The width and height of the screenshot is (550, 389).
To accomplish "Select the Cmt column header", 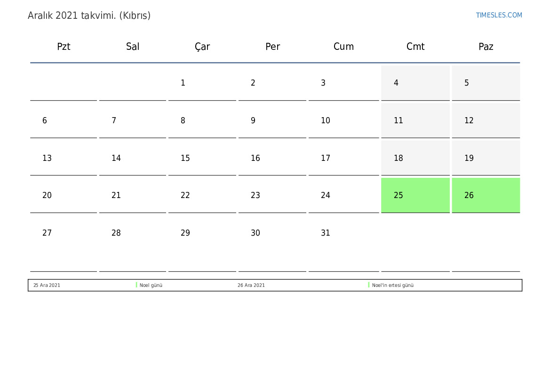I will (415, 47).
